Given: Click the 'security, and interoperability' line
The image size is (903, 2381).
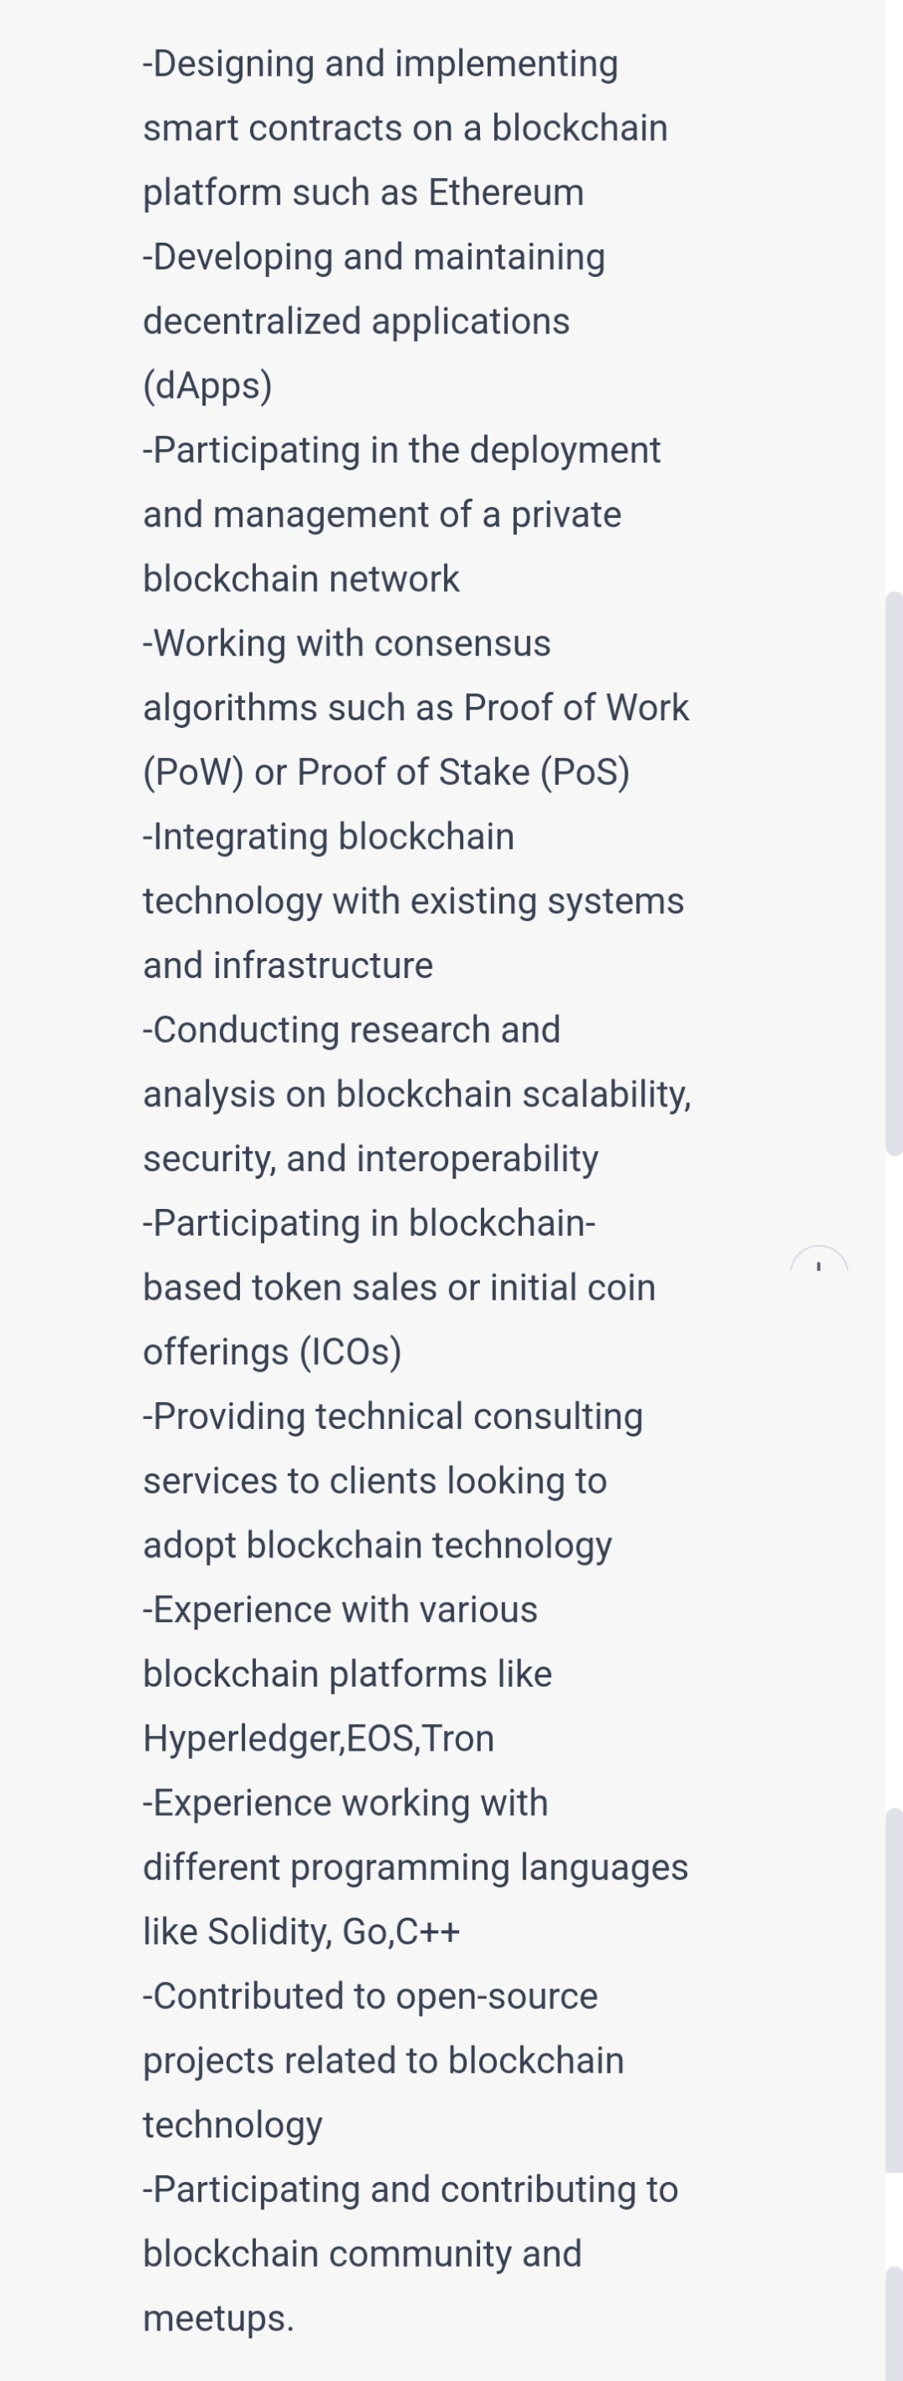Looking at the screenshot, I should [371, 1159].
